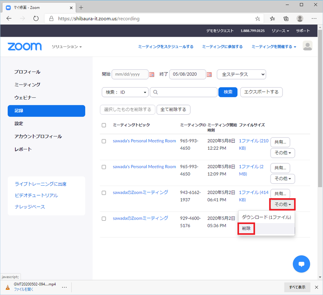The width and height of the screenshot is (323, 295).
Task: Close the マイ録画 - Zoom tab
Action: [x=71, y=8]
